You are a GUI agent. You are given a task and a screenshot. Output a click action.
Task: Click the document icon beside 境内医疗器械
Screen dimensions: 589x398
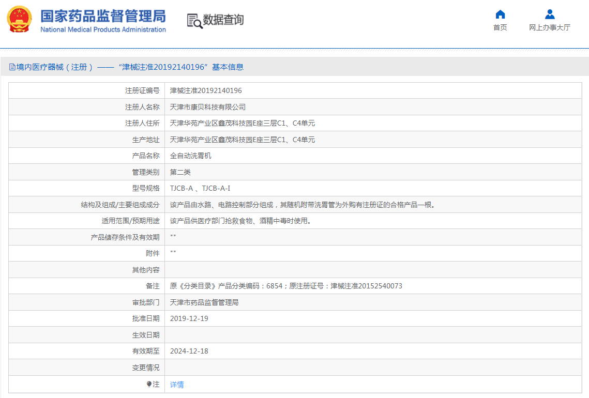[x=12, y=67]
